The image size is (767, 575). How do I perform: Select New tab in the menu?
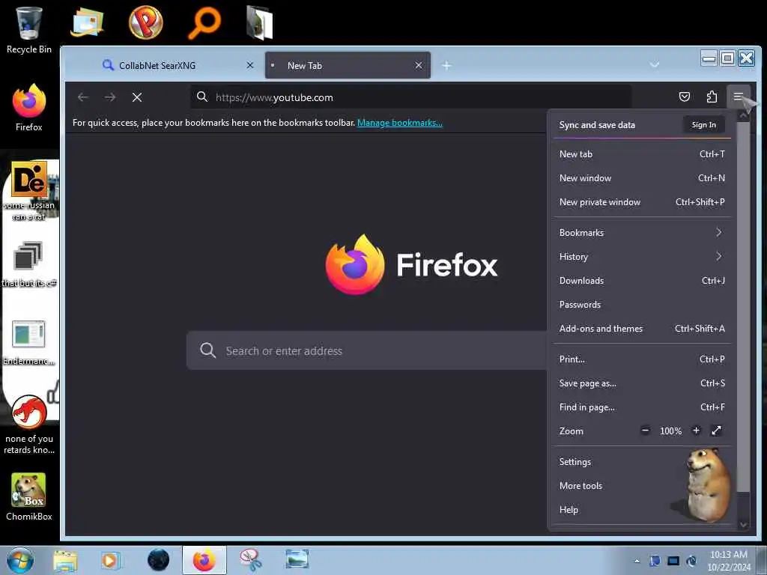click(642, 154)
